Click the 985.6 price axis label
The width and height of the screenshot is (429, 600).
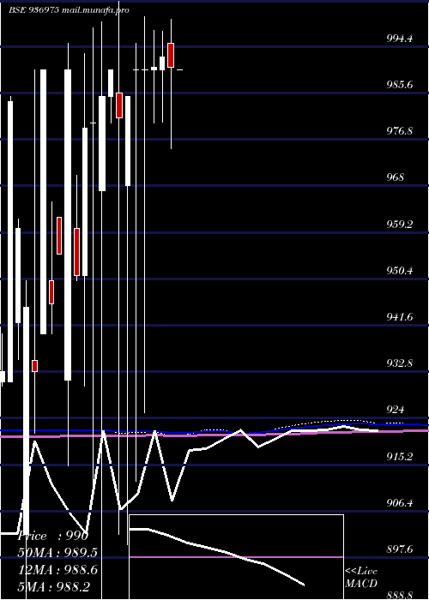click(x=400, y=84)
